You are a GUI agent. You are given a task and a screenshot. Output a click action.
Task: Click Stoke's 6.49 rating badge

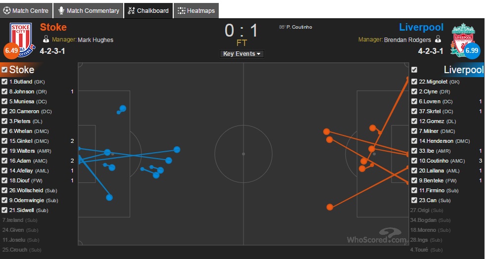11,49
